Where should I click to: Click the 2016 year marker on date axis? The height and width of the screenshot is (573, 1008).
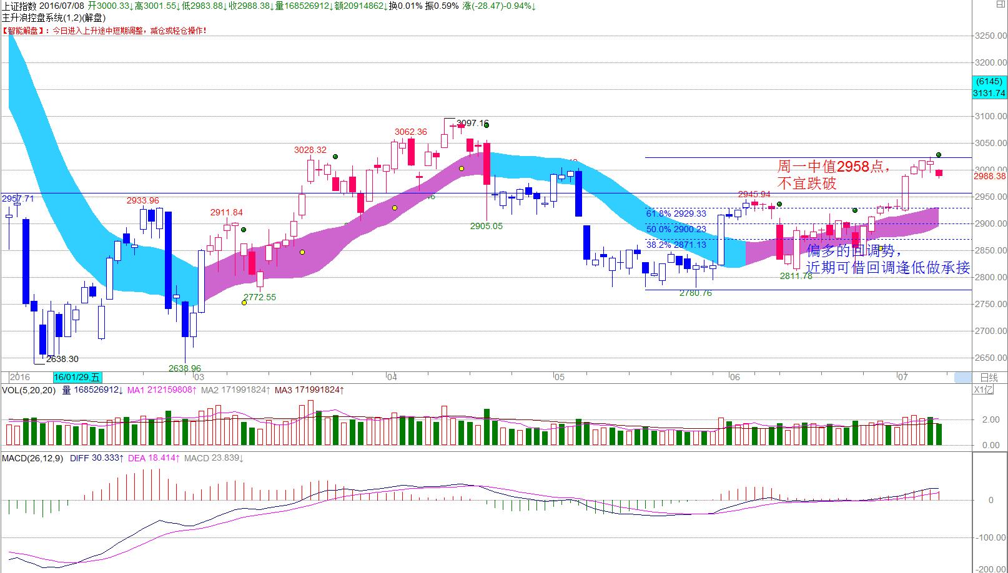19,377
